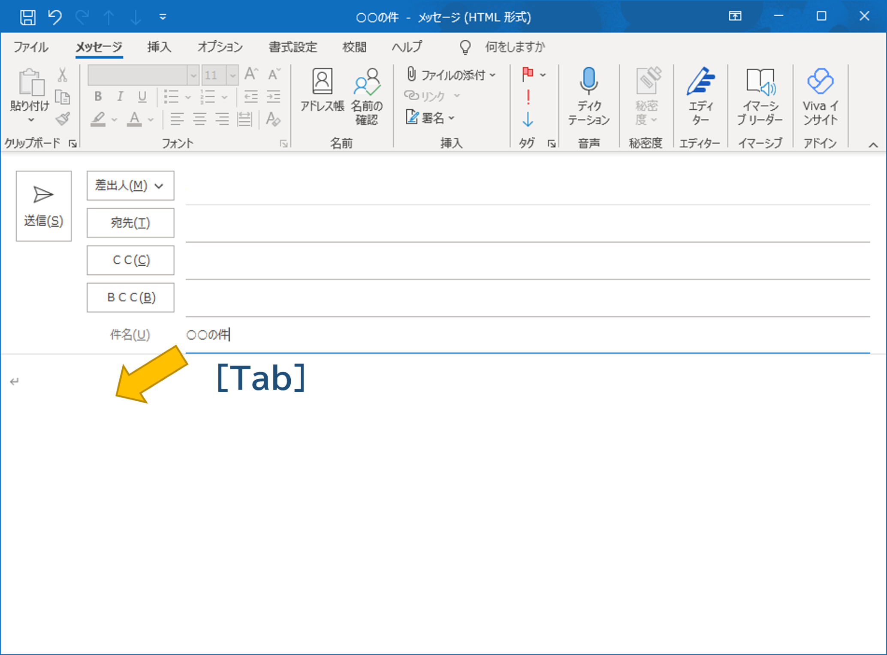Center align the text
Screen dimensions: 887x655
199,119
